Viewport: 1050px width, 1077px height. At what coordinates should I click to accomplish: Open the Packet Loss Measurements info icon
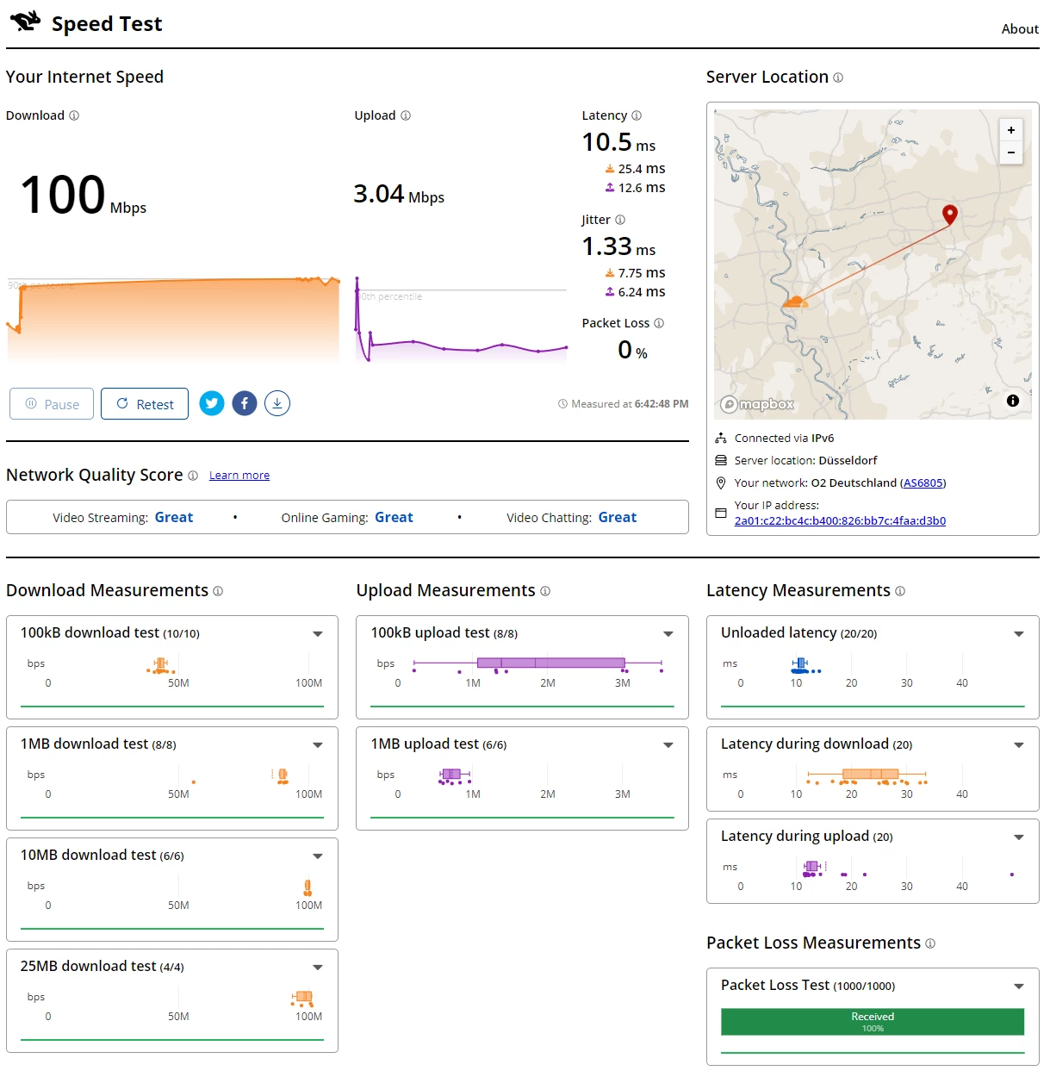point(930,943)
